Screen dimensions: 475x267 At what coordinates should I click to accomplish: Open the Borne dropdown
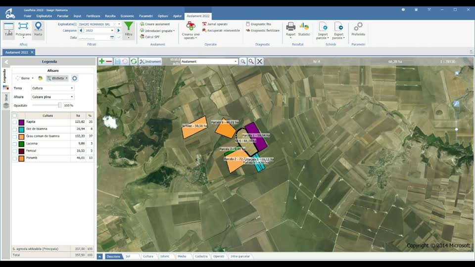pyautogui.click(x=25, y=78)
